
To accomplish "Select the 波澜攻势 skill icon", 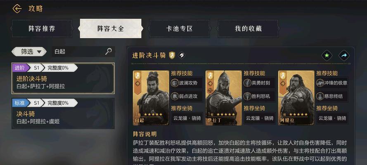I will [175, 83].
